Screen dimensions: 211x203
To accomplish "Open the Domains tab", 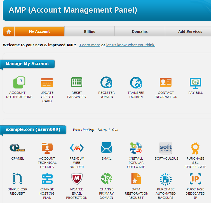I will 140,32.
